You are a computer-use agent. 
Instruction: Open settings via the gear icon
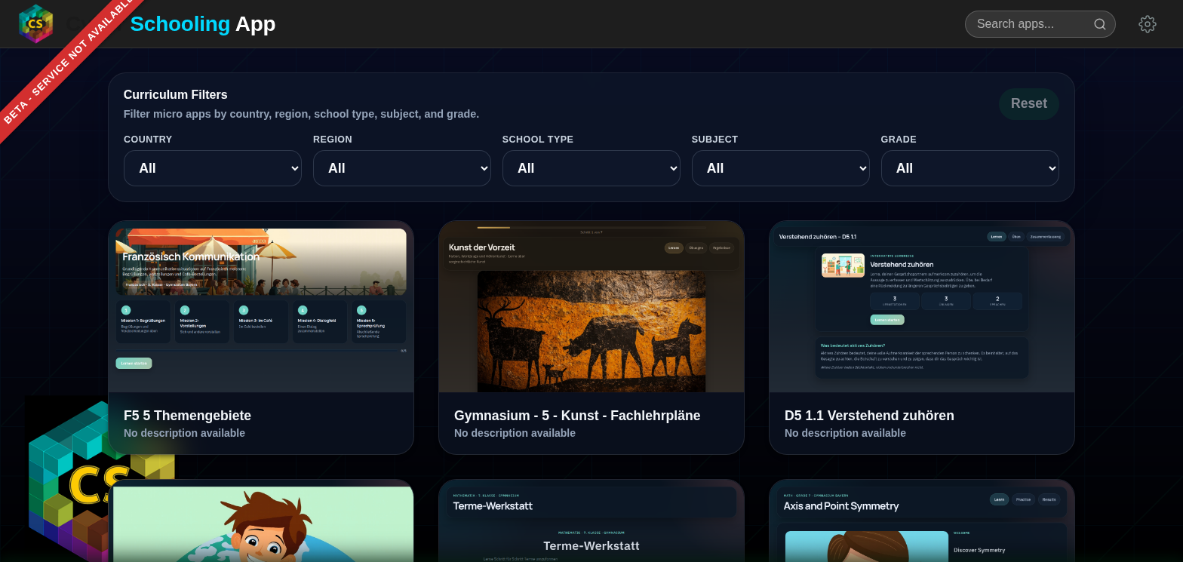point(1147,24)
